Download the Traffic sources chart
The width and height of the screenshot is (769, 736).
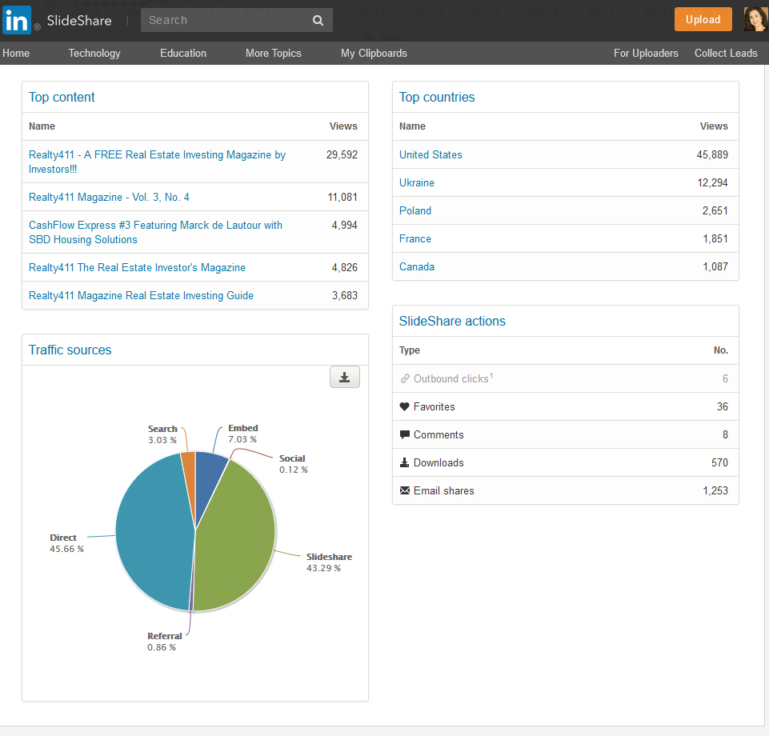[x=345, y=377]
